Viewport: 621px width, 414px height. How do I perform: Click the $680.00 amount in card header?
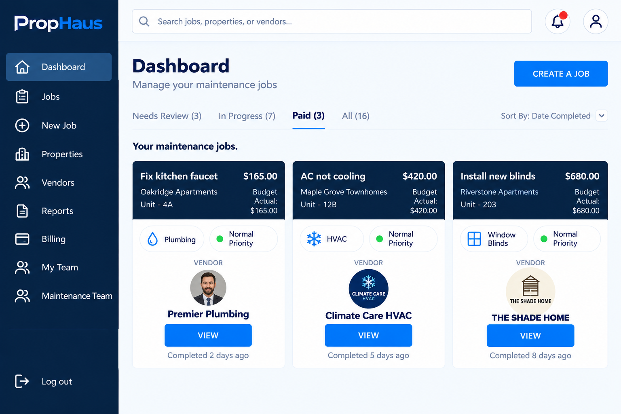tap(582, 176)
